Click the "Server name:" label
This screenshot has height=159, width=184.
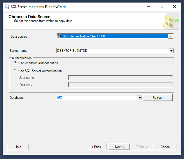[19, 51]
